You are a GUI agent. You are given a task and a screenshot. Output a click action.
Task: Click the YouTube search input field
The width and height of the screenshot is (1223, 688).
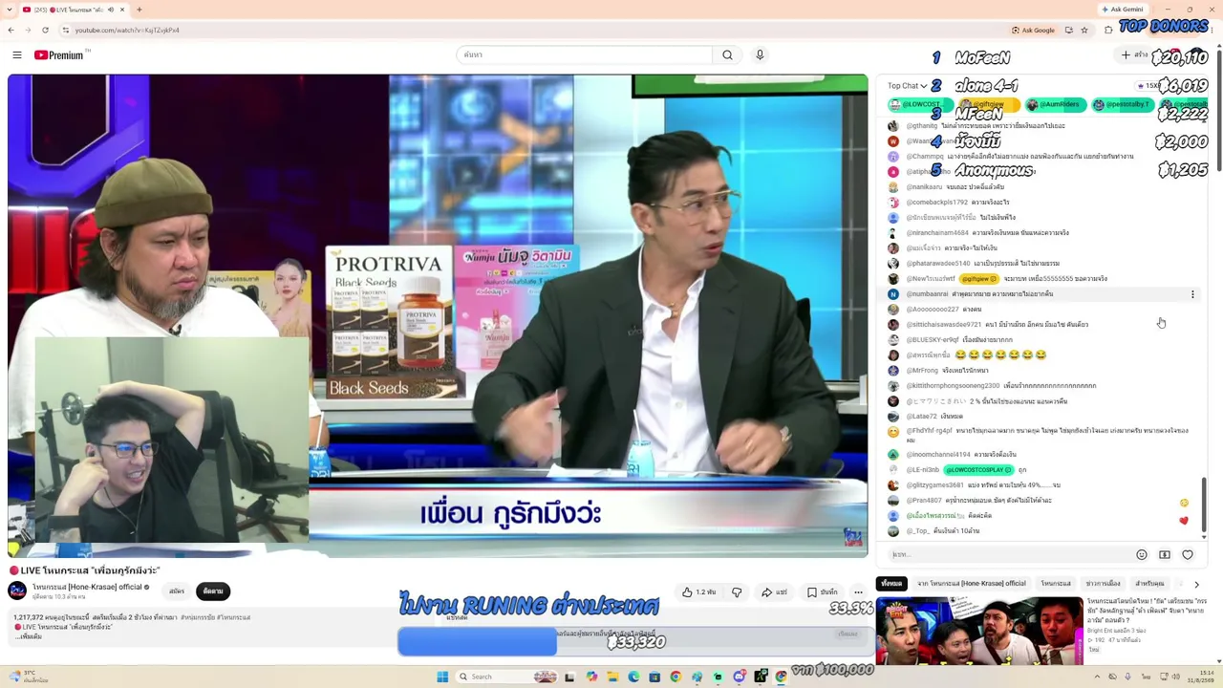[x=585, y=55]
